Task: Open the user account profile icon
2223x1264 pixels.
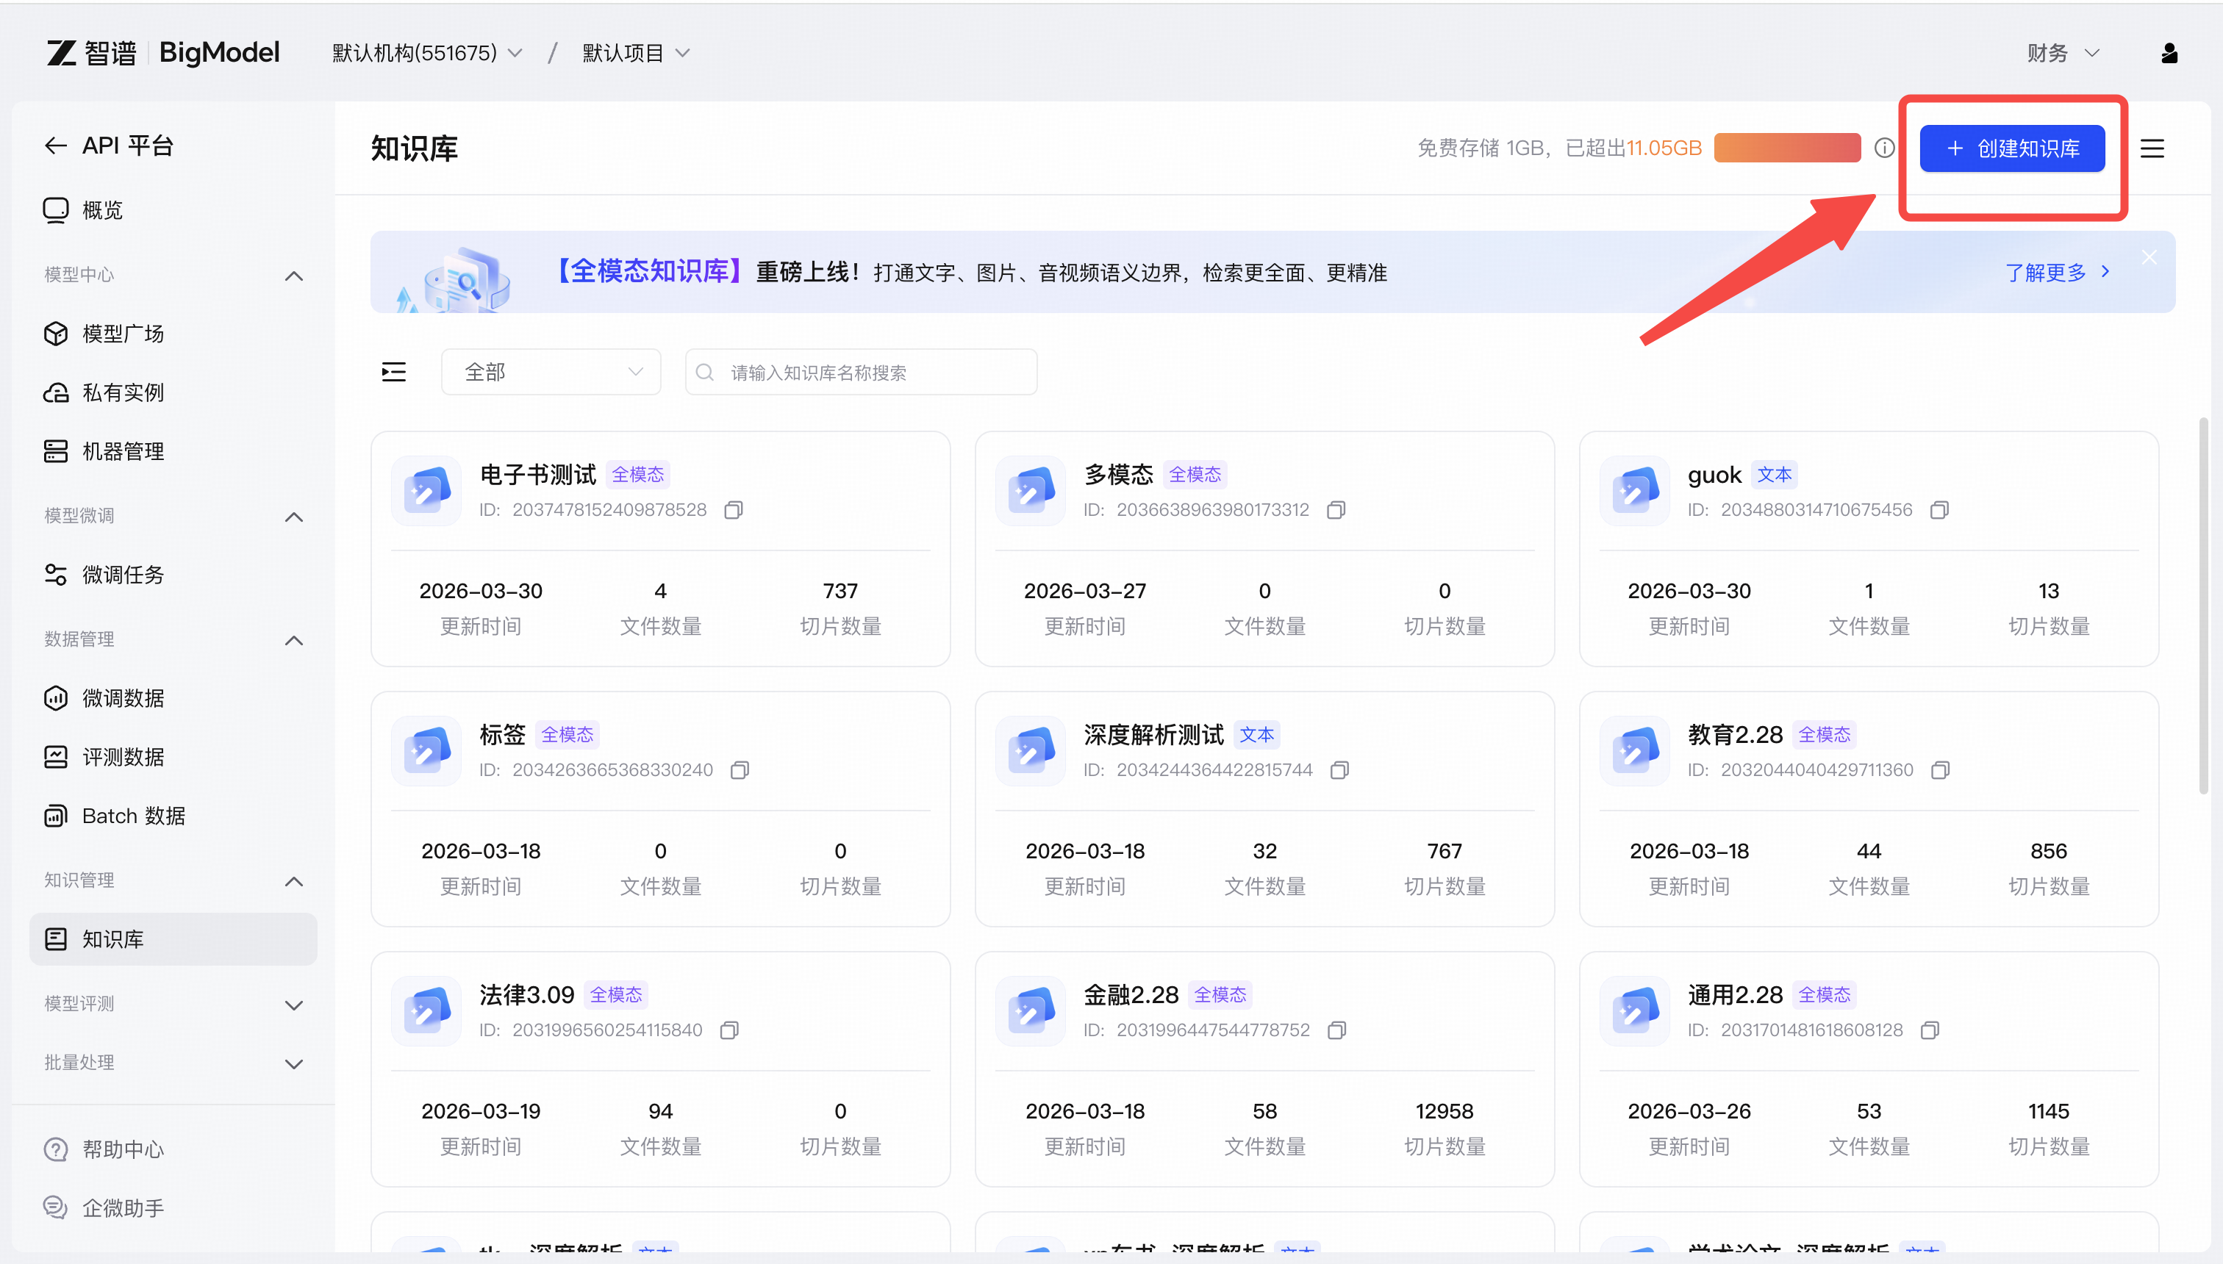Action: pos(2169,54)
